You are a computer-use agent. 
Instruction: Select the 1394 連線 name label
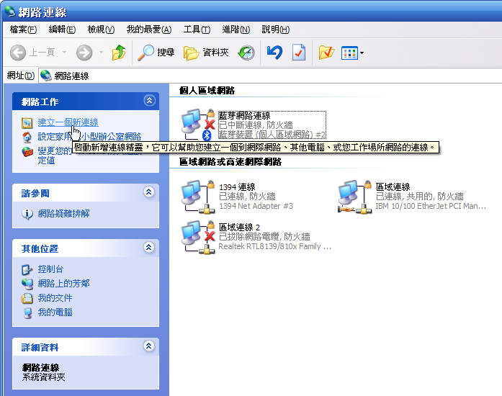tap(237, 187)
